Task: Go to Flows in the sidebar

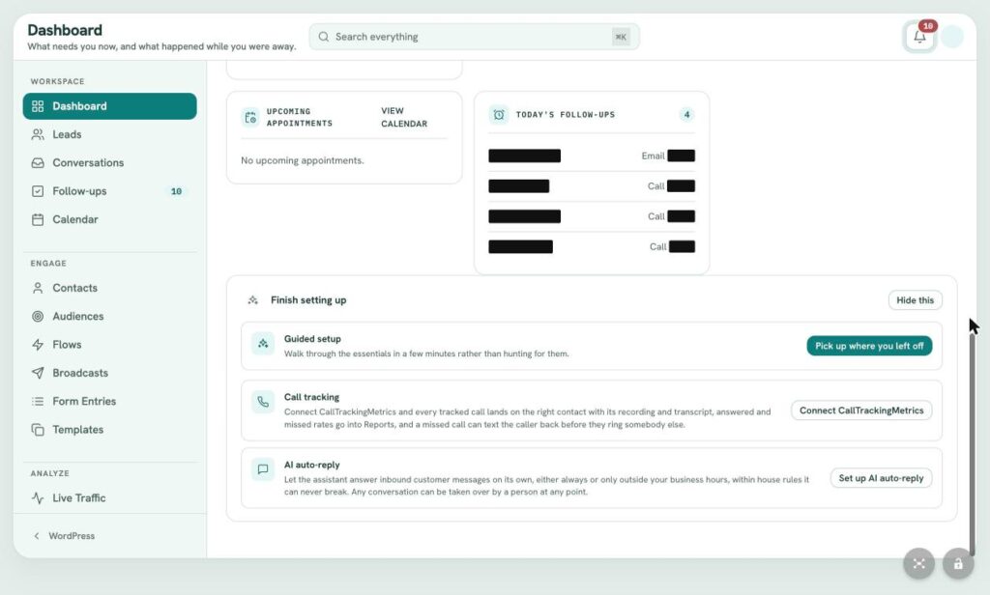Action: pyautogui.click(x=110, y=345)
